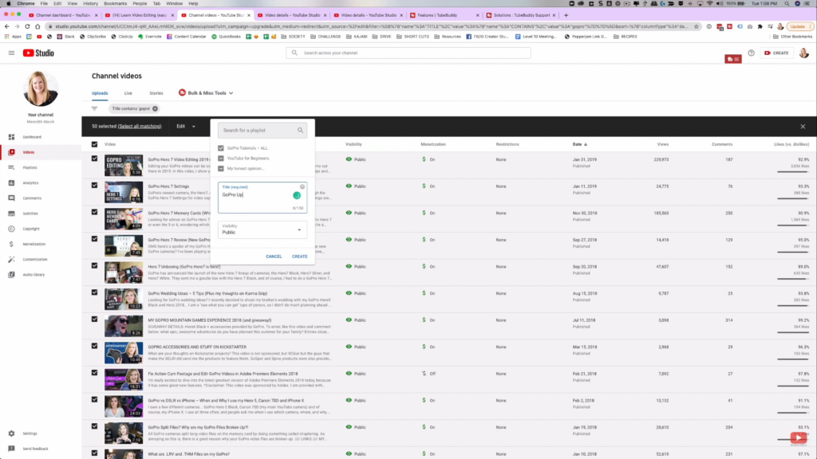Click the CREATE button in Studio header
817x459 pixels.
[x=776, y=53]
